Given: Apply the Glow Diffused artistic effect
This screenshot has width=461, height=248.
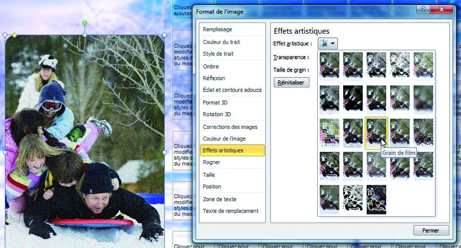Looking at the screenshot, I should click(400, 100).
